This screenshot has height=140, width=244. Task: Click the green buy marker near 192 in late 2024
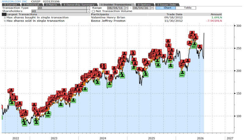coord(146,75)
